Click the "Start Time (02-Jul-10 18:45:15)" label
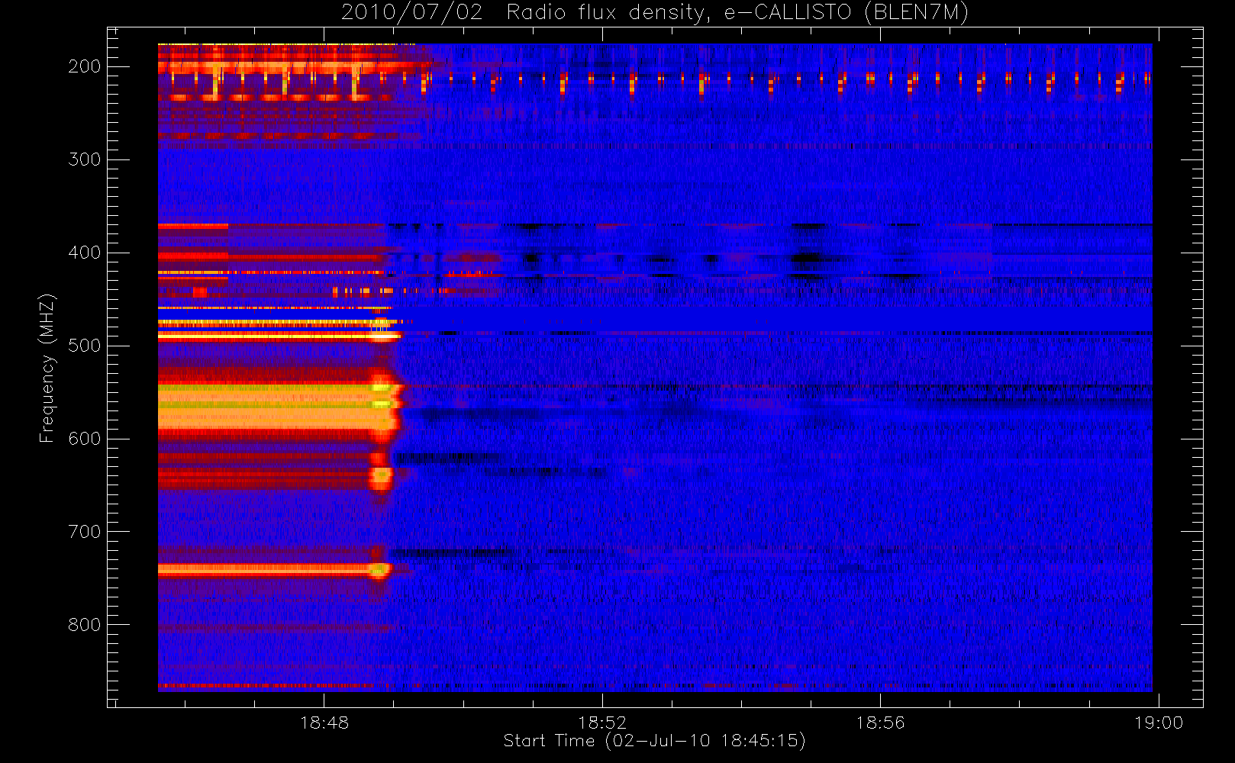This screenshot has width=1235, height=763. point(654,741)
